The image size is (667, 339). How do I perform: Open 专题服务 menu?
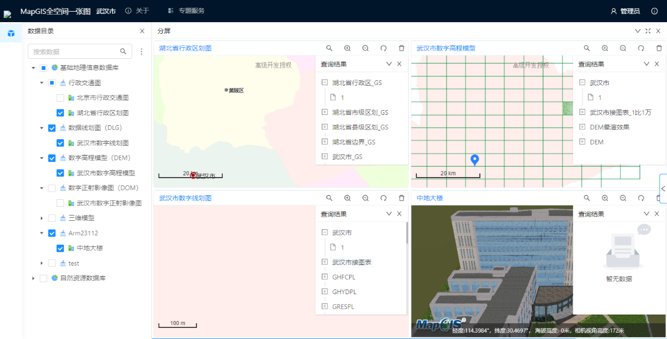click(187, 10)
